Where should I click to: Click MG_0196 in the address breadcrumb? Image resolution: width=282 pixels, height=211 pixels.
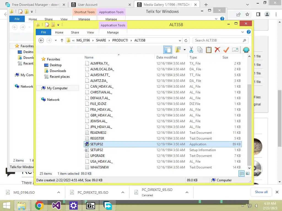click(83, 40)
